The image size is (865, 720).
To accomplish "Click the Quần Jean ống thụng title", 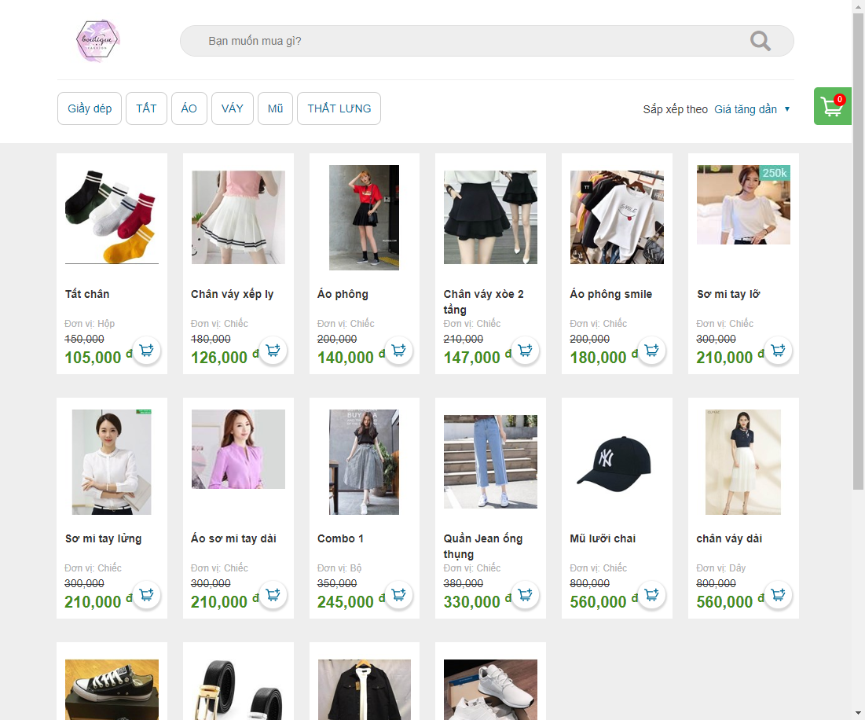I will click(483, 546).
